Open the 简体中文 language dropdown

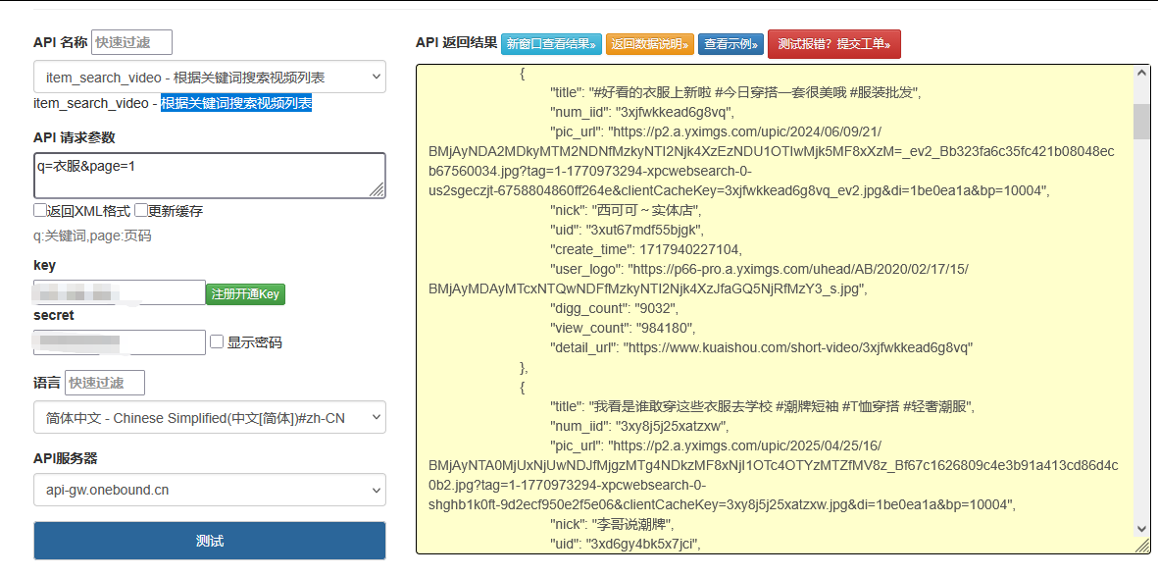pyautogui.click(x=210, y=417)
